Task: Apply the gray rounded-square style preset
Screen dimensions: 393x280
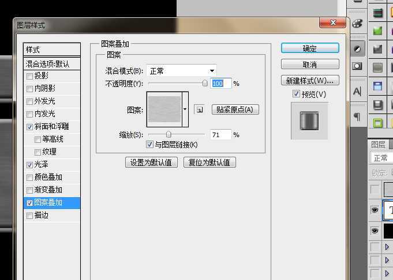Action: click(378, 67)
